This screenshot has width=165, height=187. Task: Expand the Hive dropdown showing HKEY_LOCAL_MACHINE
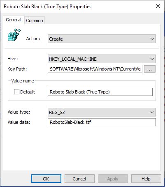(x=102, y=59)
